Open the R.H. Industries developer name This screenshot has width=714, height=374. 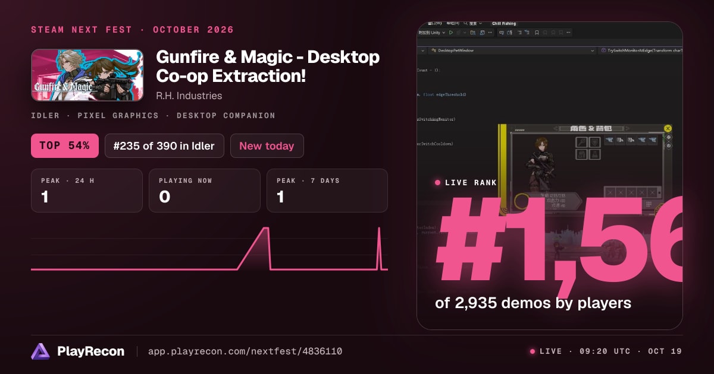pyautogui.click(x=189, y=96)
